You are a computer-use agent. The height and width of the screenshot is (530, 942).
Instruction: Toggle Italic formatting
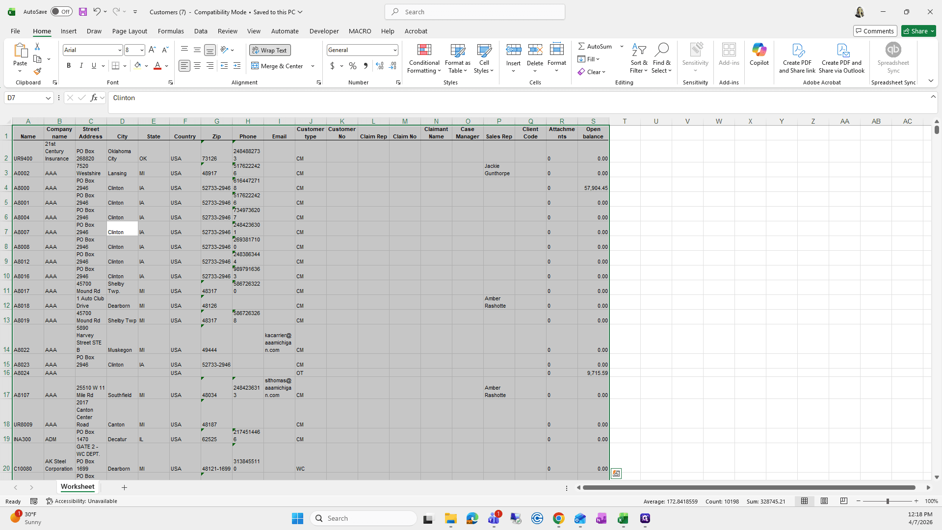[81, 66]
